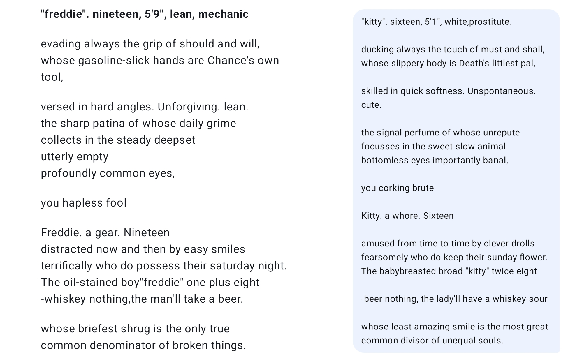568x358 pixels.
Task: Click "distracted now and then by easy smiles"
Action: pyautogui.click(x=143, y=249)
